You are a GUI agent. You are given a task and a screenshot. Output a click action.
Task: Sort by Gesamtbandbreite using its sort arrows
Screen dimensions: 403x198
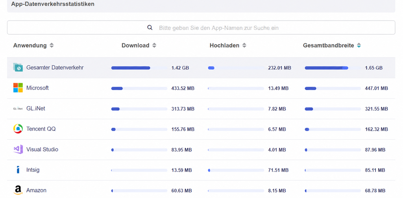tap(359, 46)
